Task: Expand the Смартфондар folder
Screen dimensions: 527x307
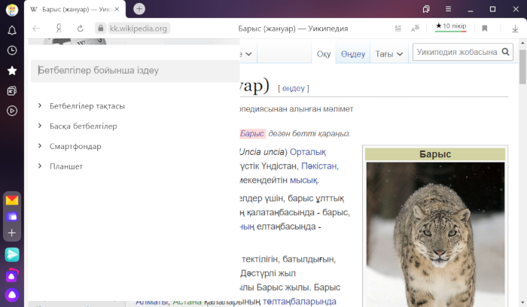Action: (40, 146)
